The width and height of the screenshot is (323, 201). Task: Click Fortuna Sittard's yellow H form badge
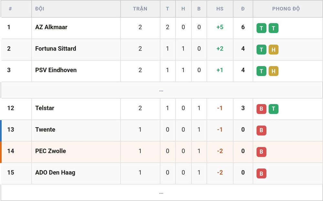point(274,50)
